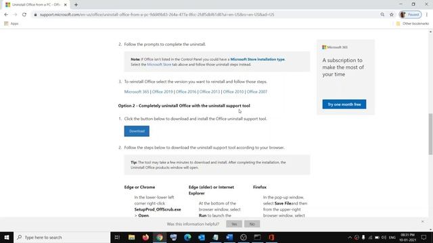The image size is (433, 243).
Task: Open the Windows Start menu
Action: tap(7, 237)
